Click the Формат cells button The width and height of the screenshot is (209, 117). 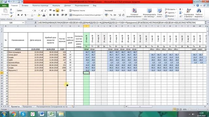170,16
